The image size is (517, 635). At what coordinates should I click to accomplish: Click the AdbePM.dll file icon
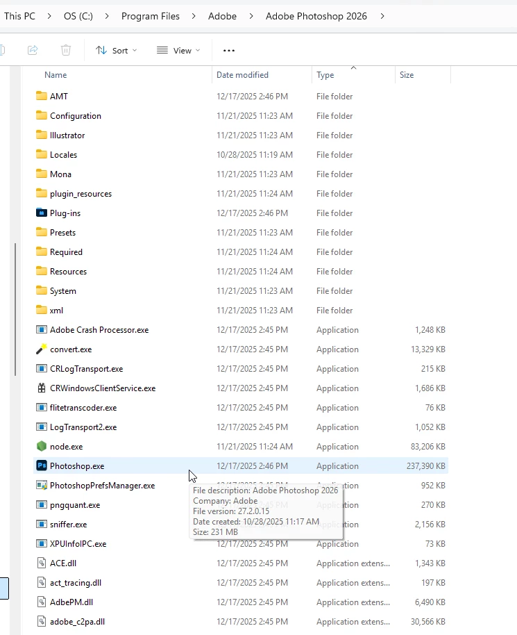[x=42, y=602]
